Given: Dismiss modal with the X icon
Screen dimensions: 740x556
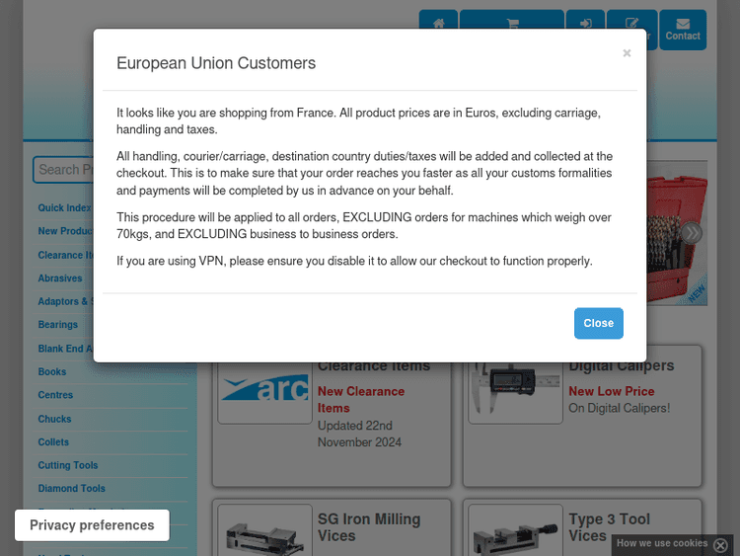Looking at the screenshot, I should pos(627,53).
